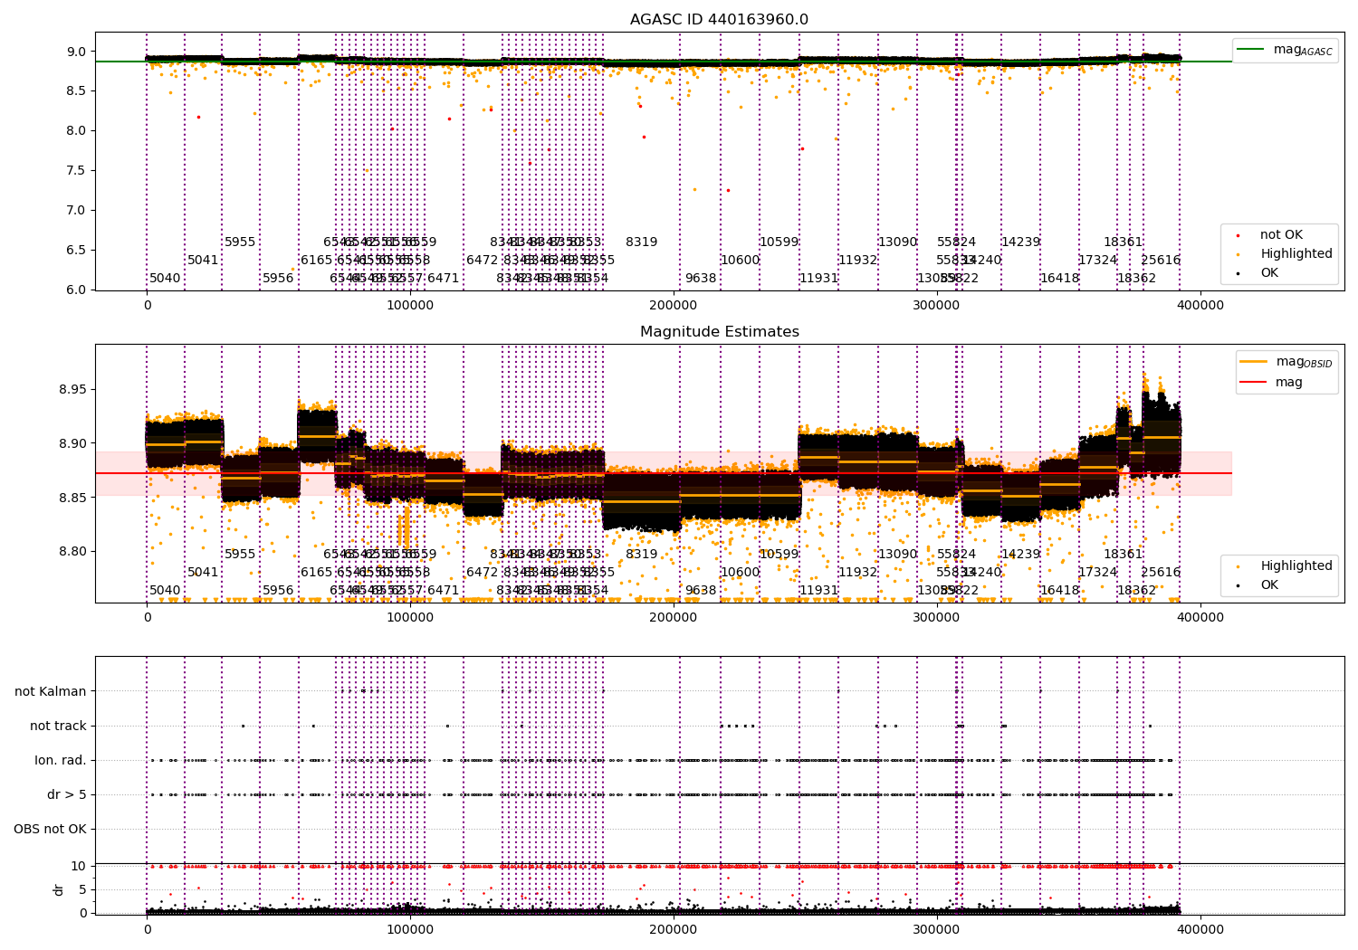Click the 'not Kalman' axis label
Viewport: 1358px width, 950px height.
51,692
